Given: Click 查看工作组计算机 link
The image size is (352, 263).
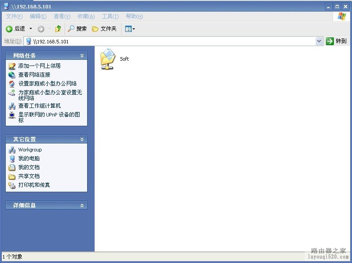Looking at the screenshot, I should point(39,106).
